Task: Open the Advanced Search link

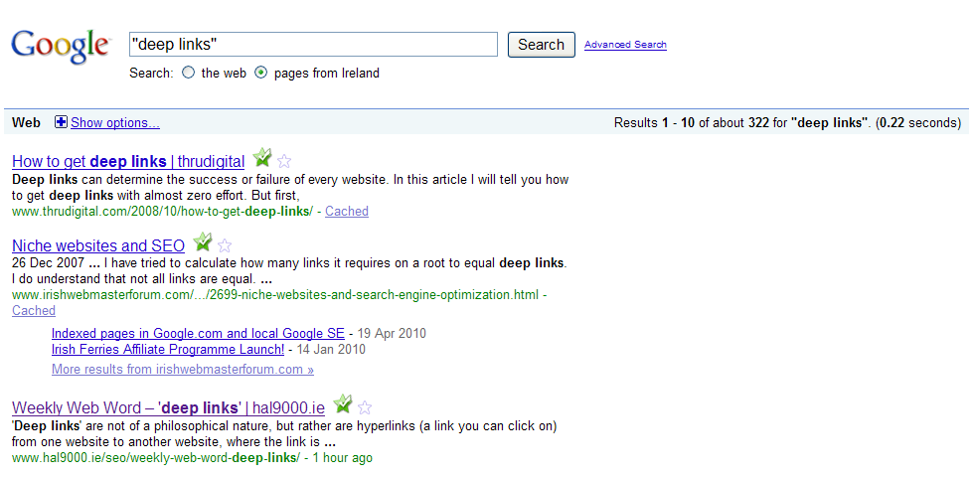Action: (x=625, y=45)
